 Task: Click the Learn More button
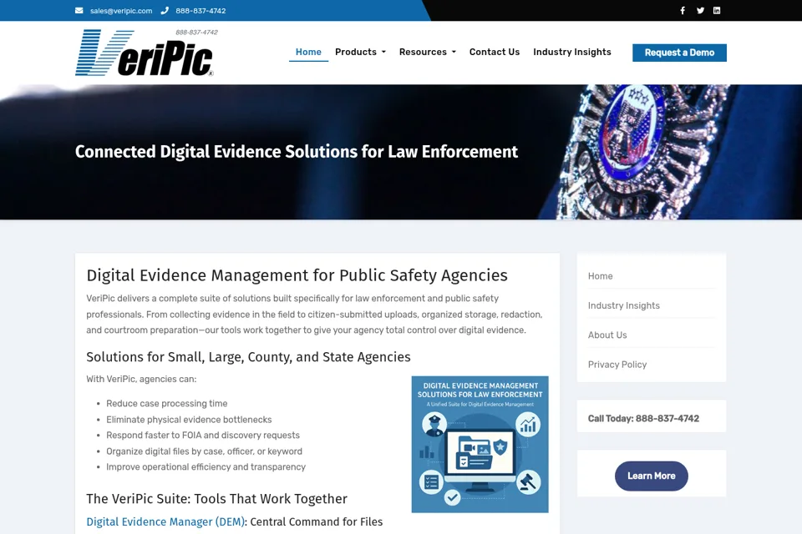tap(652, 476)
